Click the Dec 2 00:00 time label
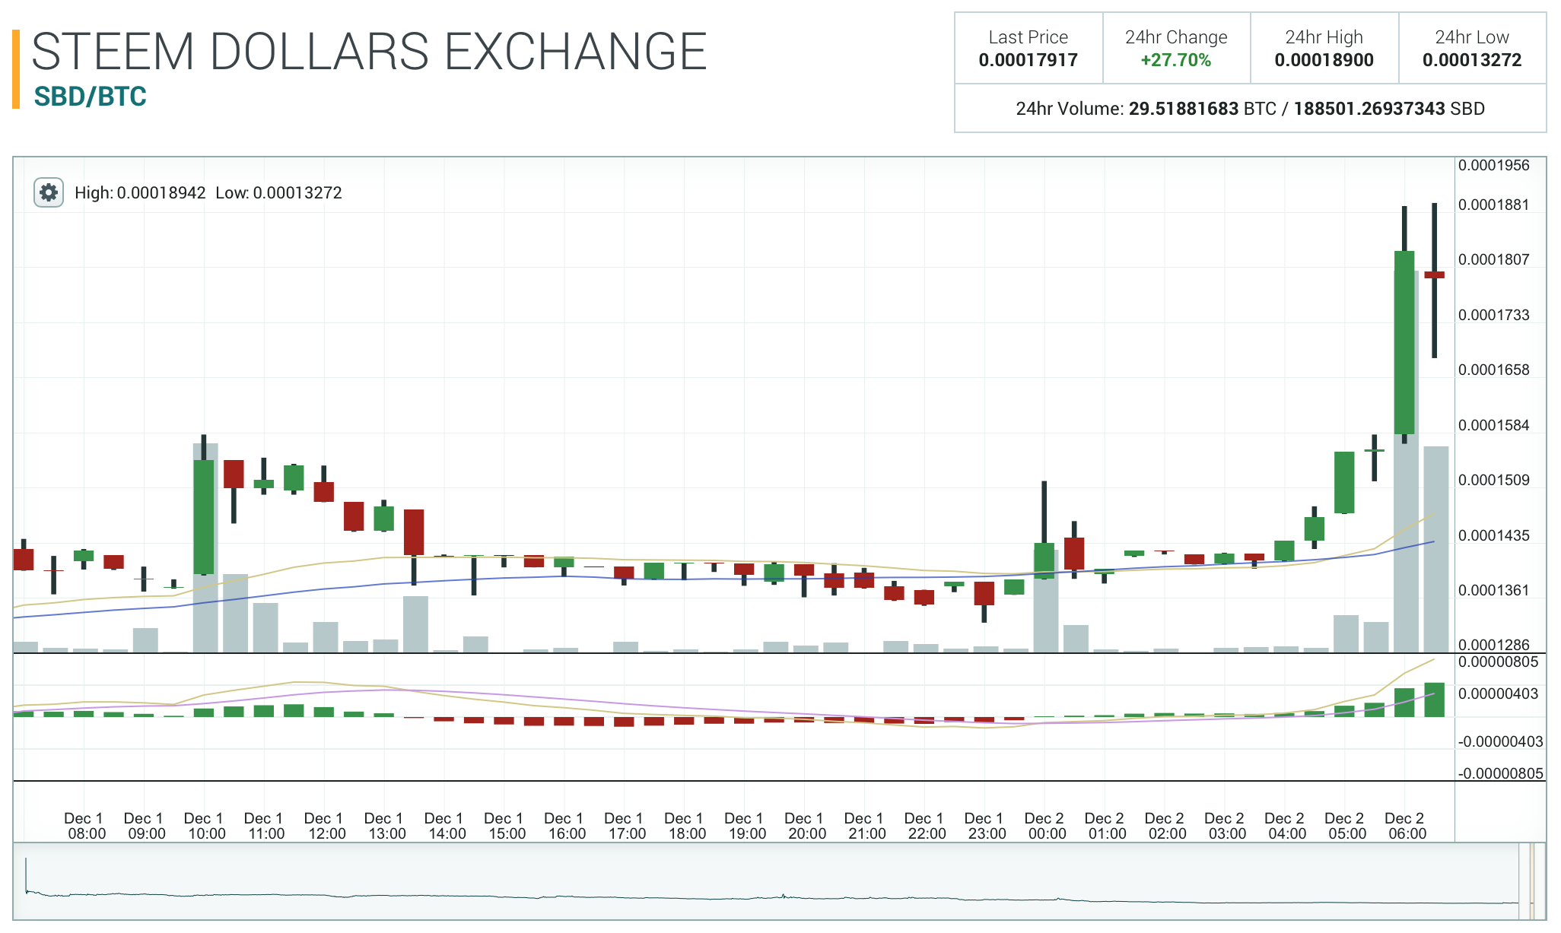This screenshot has height=933, width=1561. tap(1044, 826)
